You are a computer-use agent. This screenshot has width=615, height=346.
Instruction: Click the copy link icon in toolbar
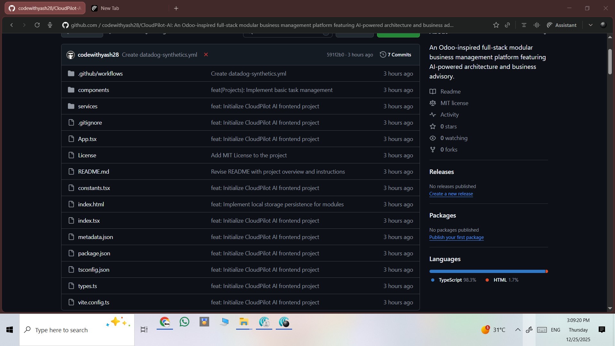click(x=507, y=25)
